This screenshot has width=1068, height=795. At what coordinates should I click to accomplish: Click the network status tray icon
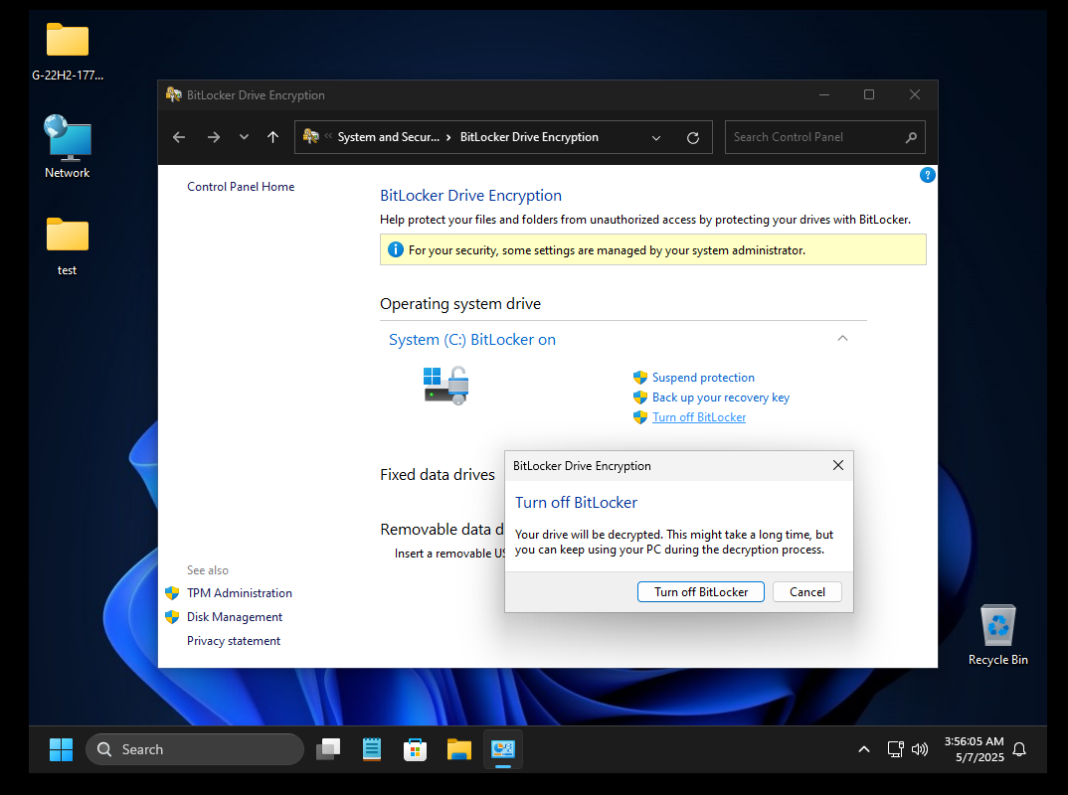[x=896, y=749]
